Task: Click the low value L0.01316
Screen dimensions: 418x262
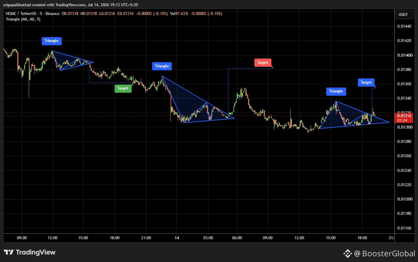Action: point(107,14)
